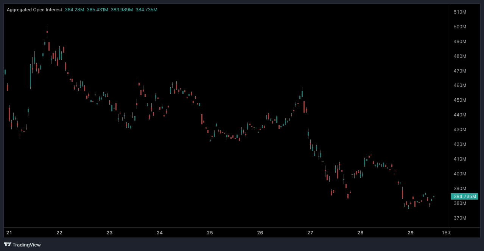
Task: Click the 383.989M low value in legend
Action: point(121,10)
